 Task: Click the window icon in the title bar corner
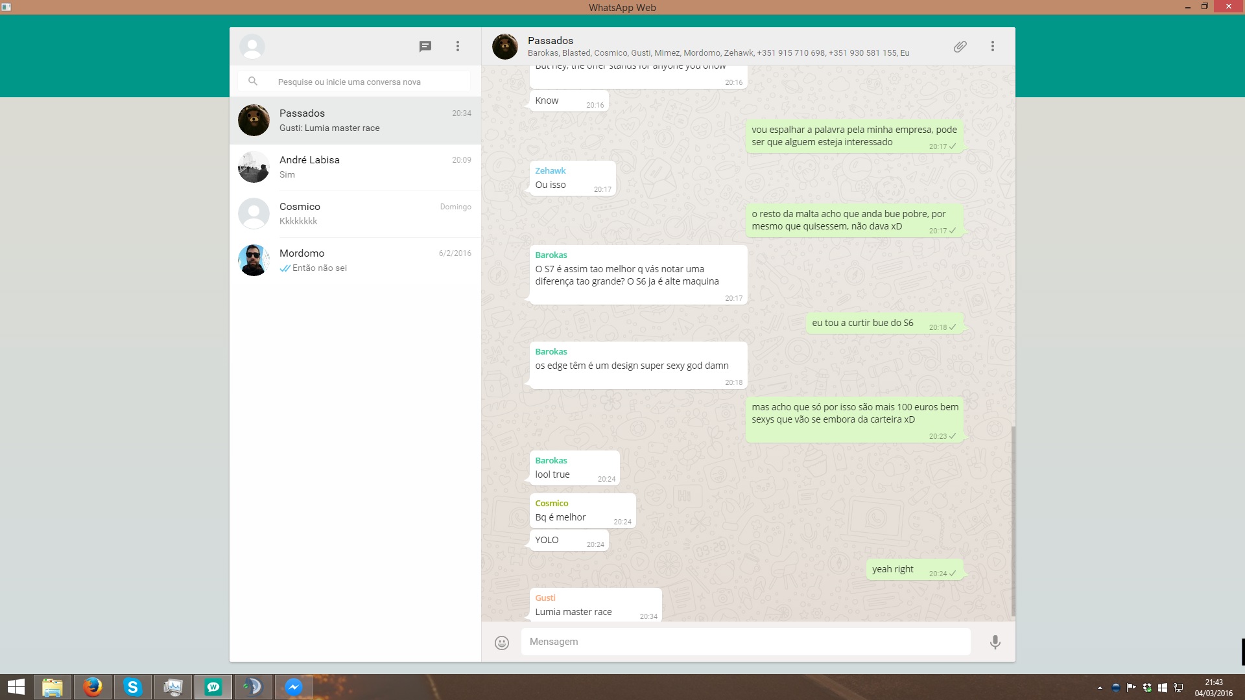pyautogui.click(x=6, y=7)
